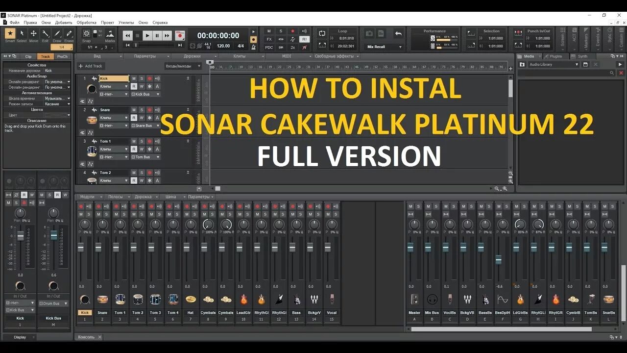Toggle Write automation on Tom 1 track

click(142, 149)
